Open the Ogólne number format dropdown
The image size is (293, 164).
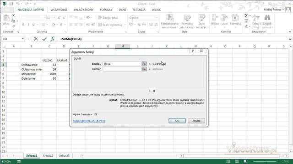pos(157,18)
